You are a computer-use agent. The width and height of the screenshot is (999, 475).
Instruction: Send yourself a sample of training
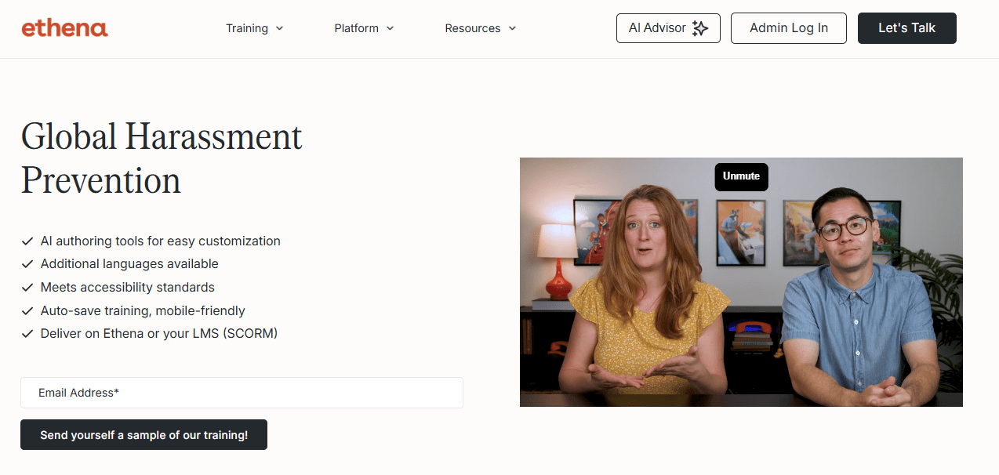[144, 435]
